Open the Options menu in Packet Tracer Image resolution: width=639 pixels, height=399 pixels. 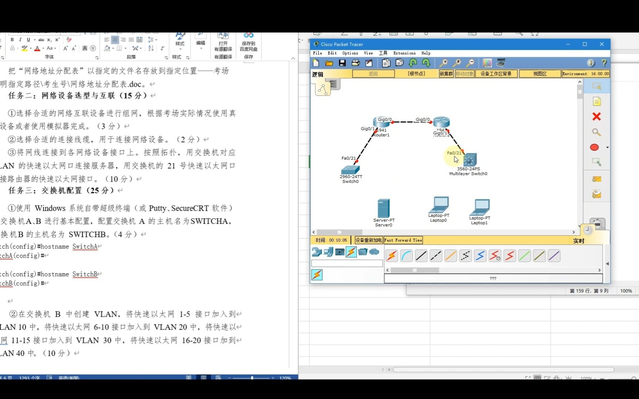click(x=350, y=53)
